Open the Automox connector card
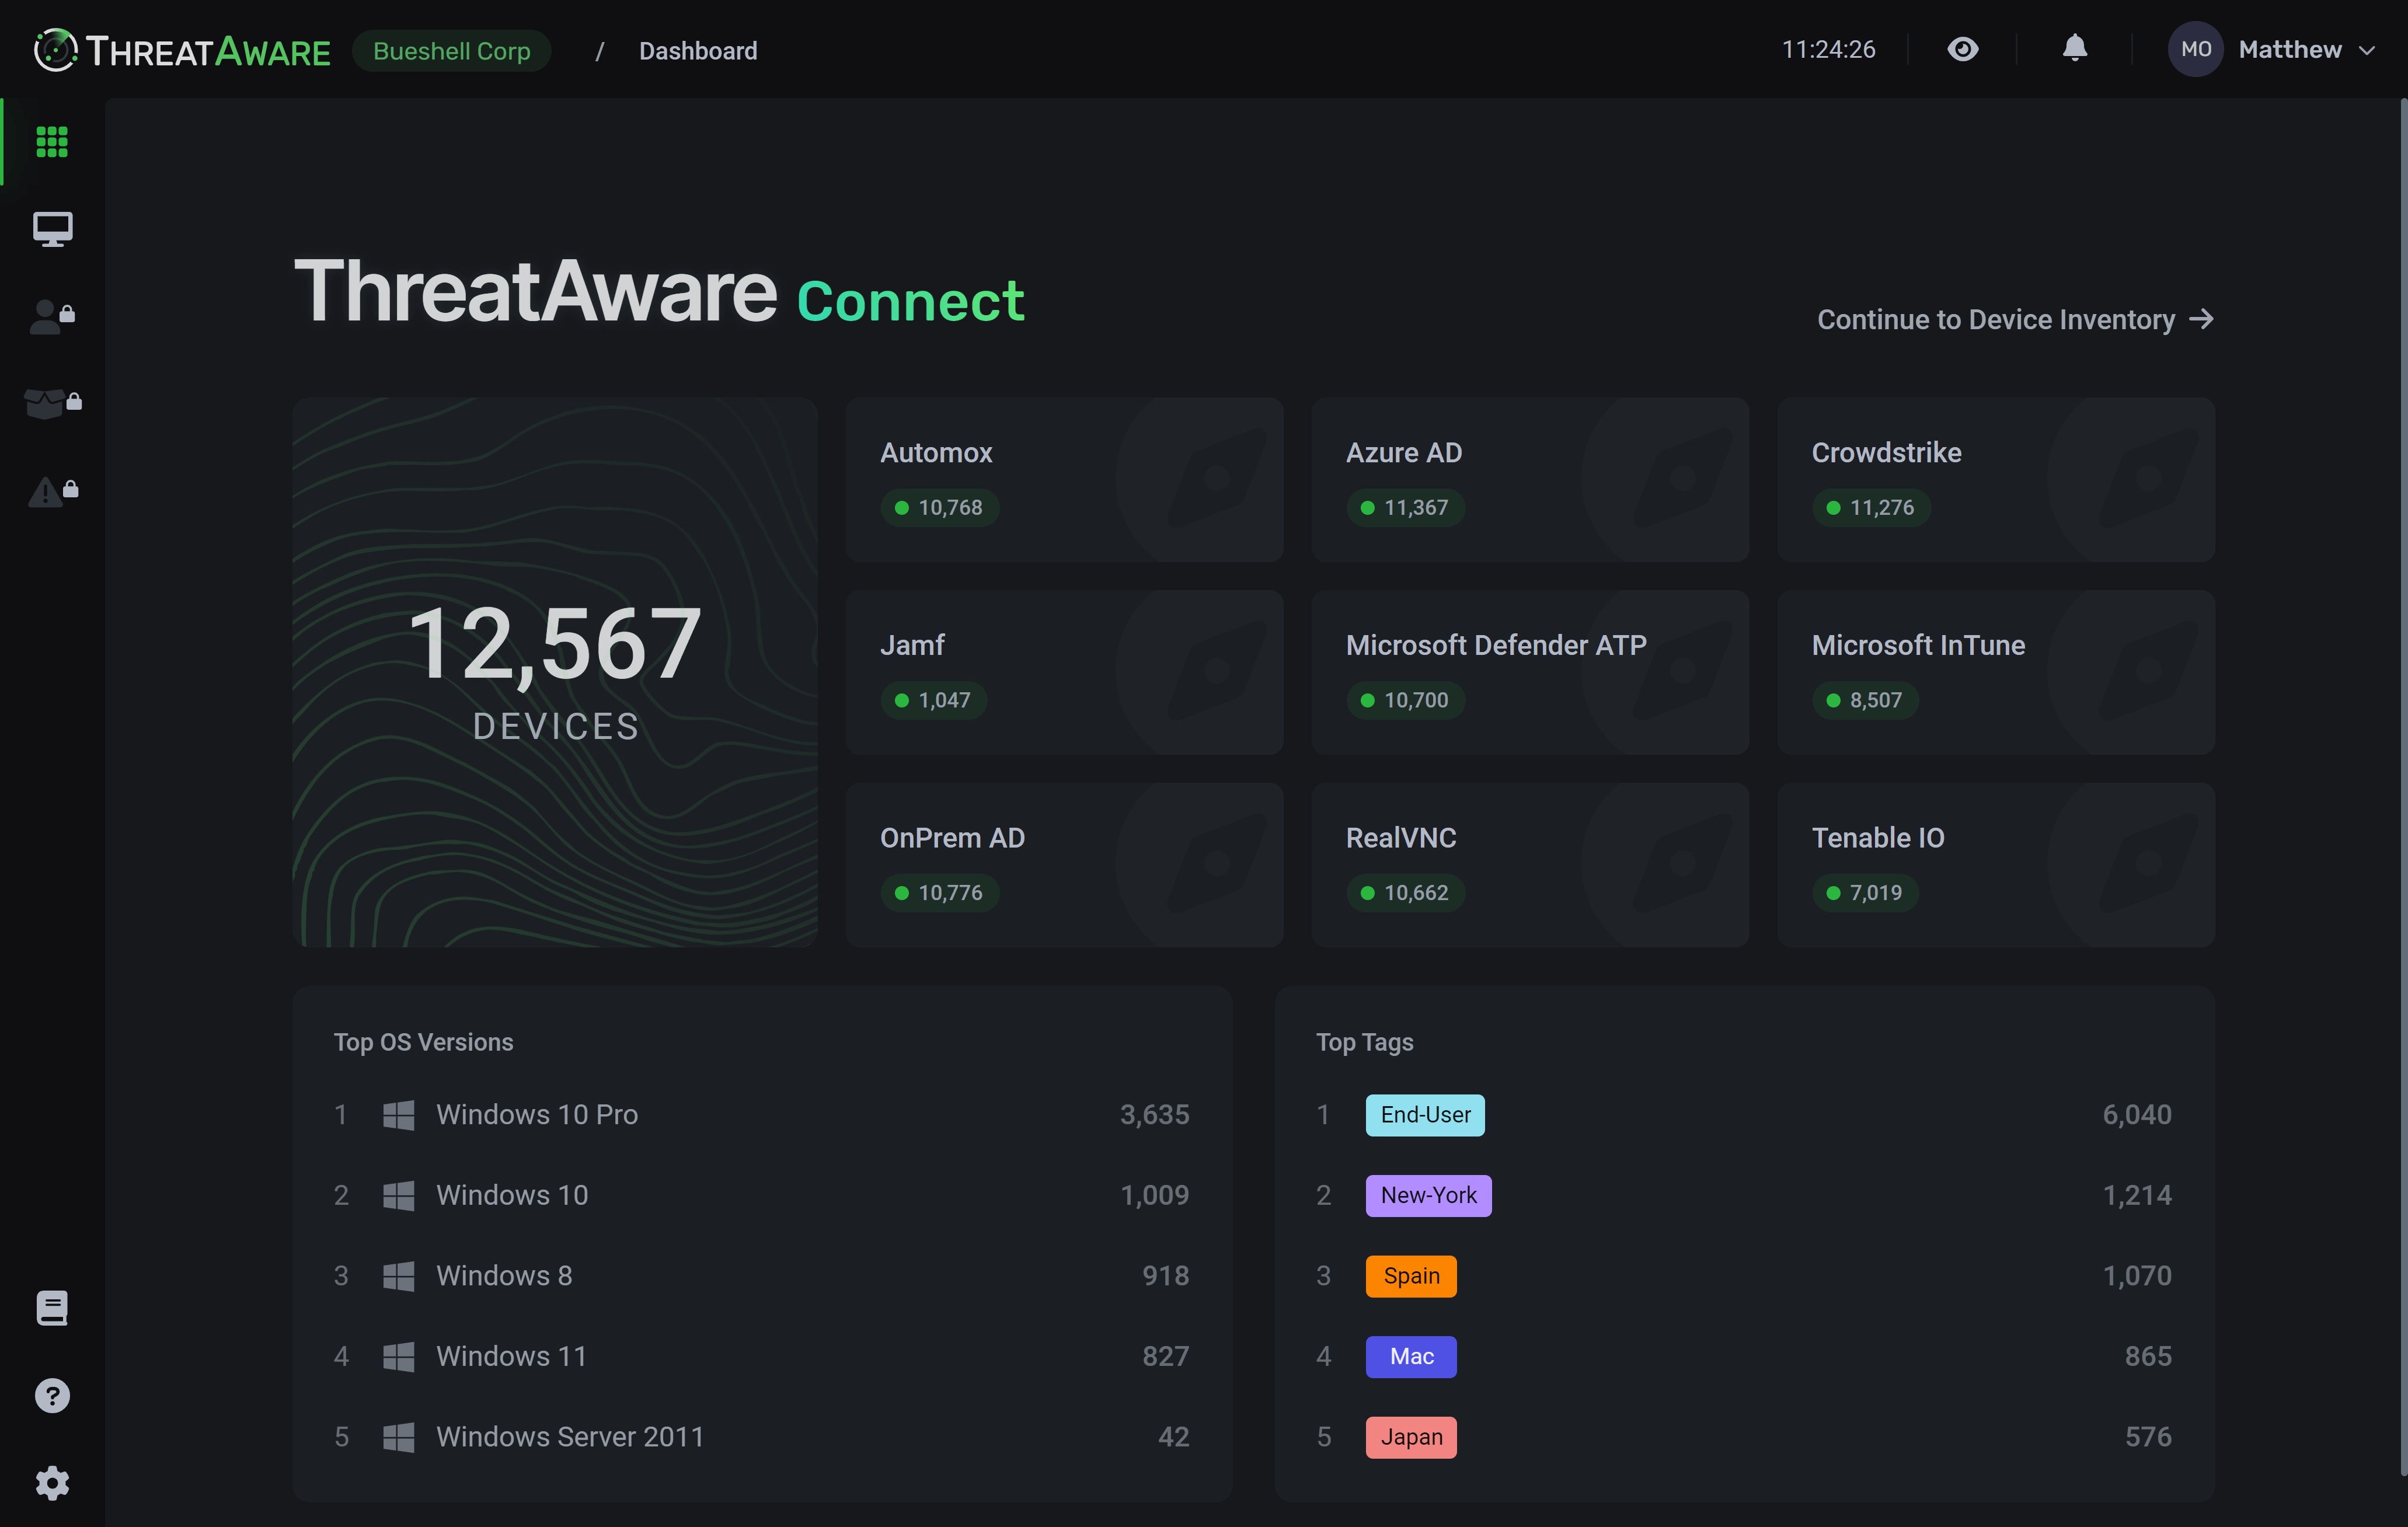The width and height of the screenshot is (2408, 1527). pyautogui.click(x=1064, y=480)
